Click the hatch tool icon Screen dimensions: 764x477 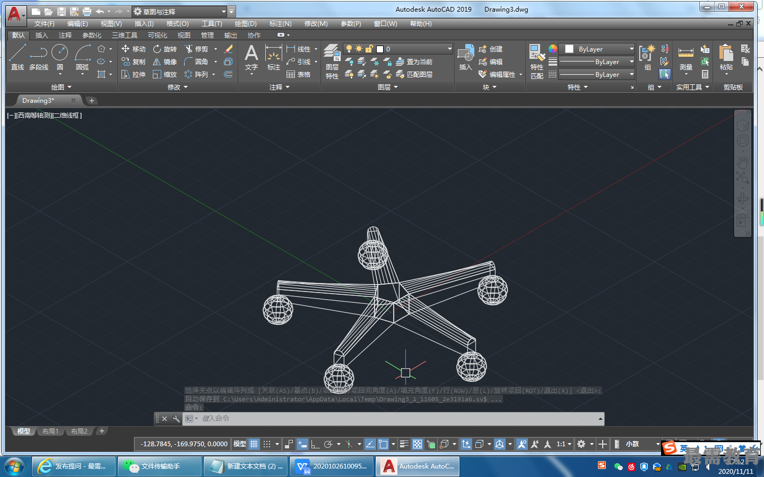point(101,74)
